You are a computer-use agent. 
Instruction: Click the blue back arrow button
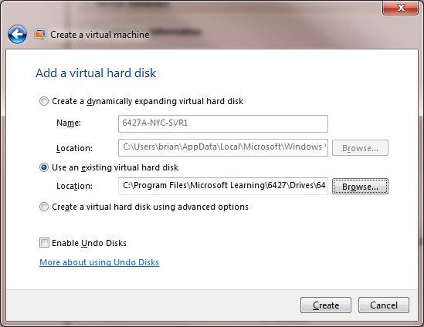click(17, 34)
